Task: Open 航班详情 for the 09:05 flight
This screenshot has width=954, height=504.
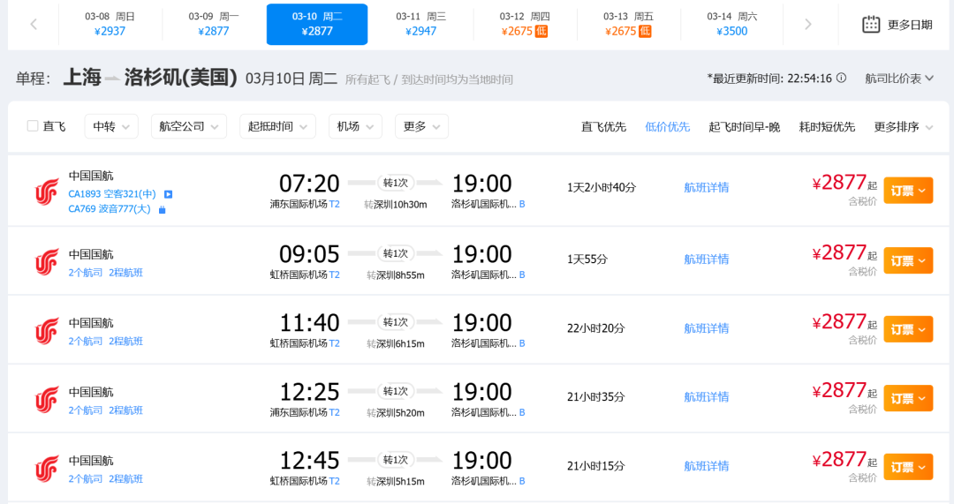Action: [707, 260]
